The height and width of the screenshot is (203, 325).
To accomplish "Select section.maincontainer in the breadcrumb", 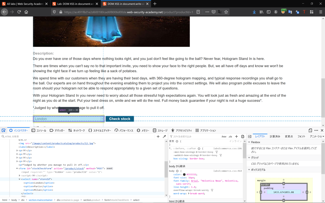I will [41, 200].
